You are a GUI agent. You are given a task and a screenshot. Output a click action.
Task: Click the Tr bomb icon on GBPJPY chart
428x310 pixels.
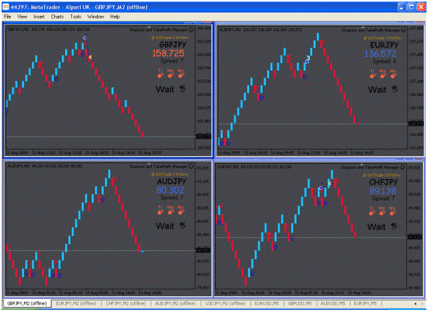coord(160,75)
